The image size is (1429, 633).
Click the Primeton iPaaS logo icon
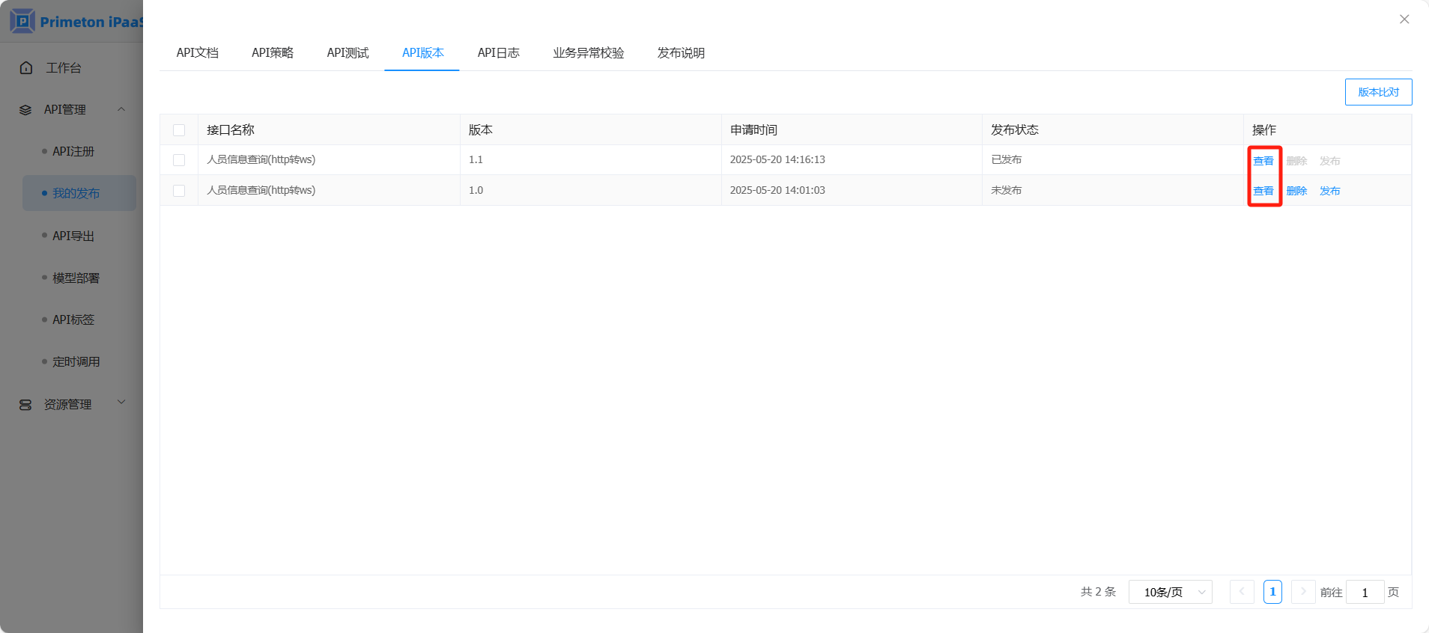pyautogui.click(x=22, y=21)
